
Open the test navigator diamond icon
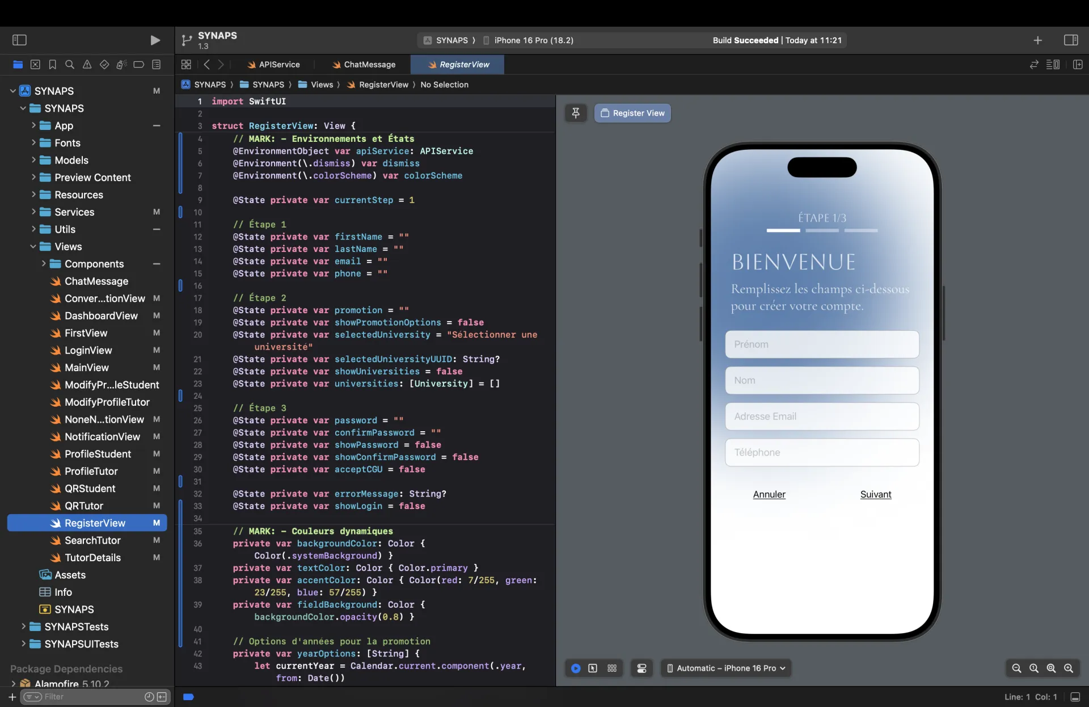104,65
